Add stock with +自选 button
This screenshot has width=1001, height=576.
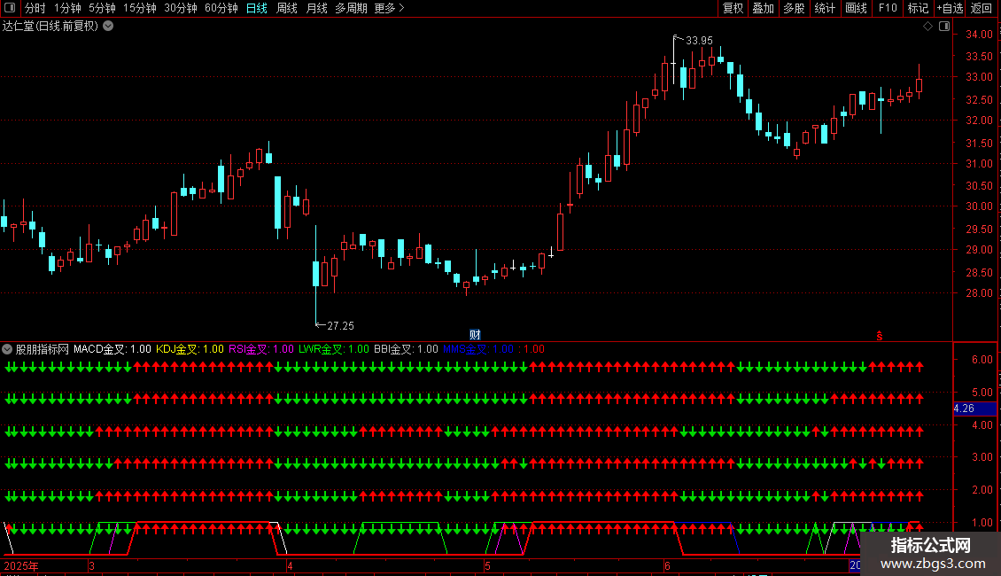point(950,8)
